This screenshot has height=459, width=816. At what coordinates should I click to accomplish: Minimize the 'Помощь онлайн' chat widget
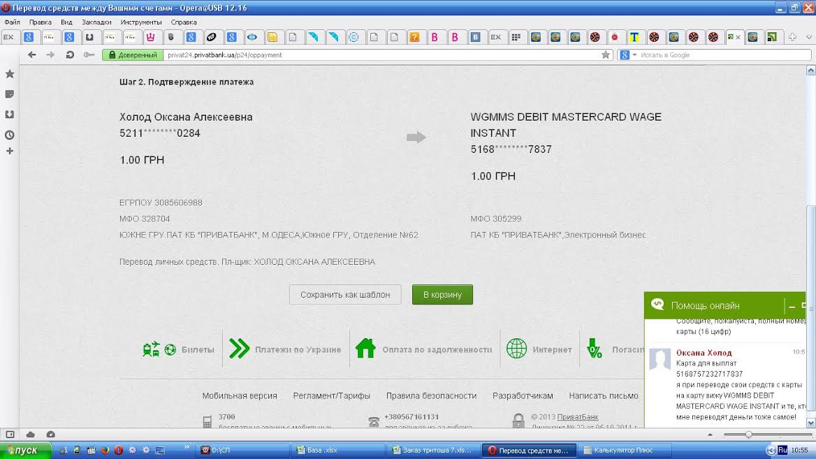pos(792,307)
